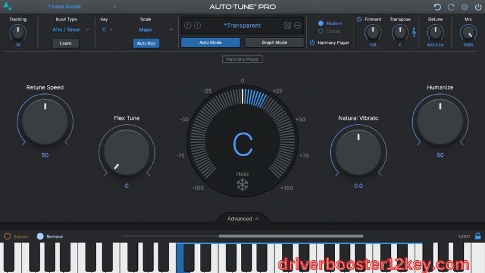Click the Natural Vibrato knob
The image size is (485, 273).
(x=358, y=152)
